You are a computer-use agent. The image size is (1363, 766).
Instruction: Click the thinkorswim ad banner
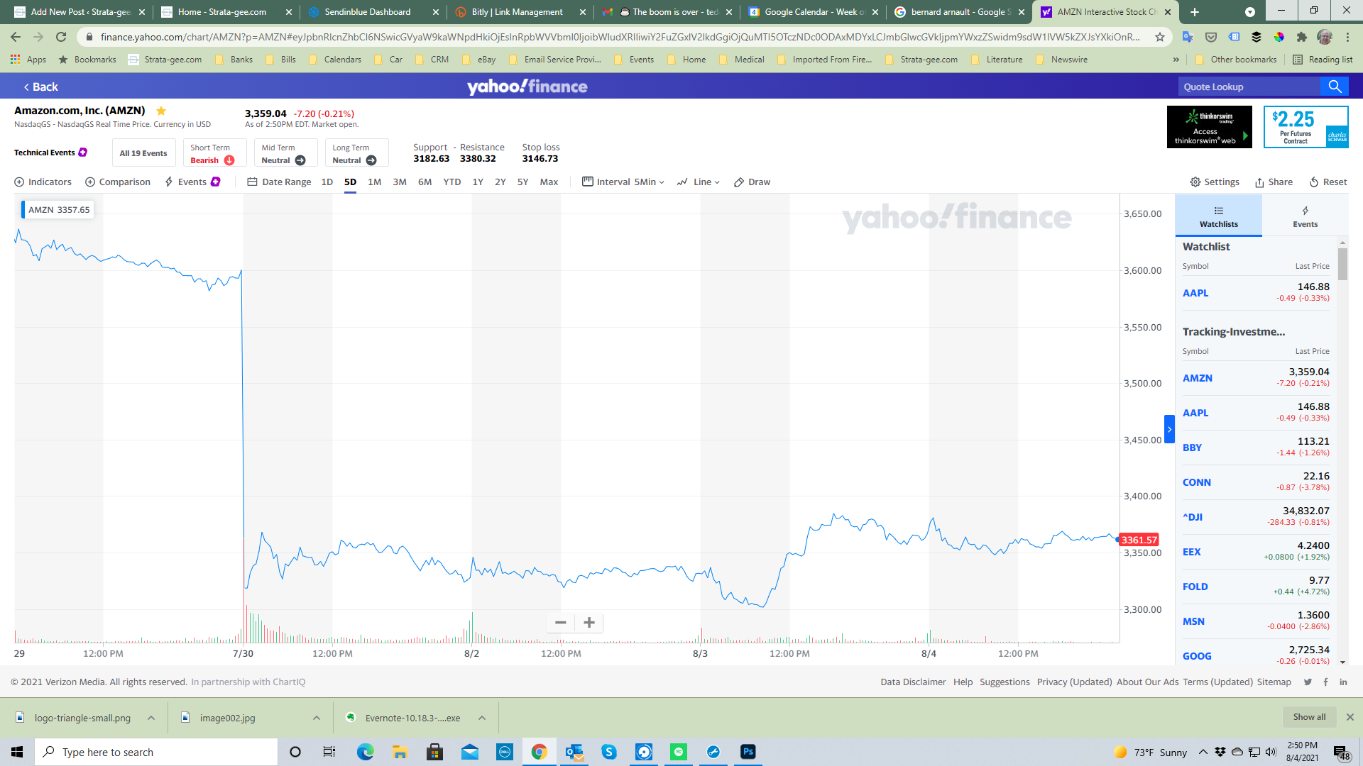pyautogui.click(x=1210, y=127)
